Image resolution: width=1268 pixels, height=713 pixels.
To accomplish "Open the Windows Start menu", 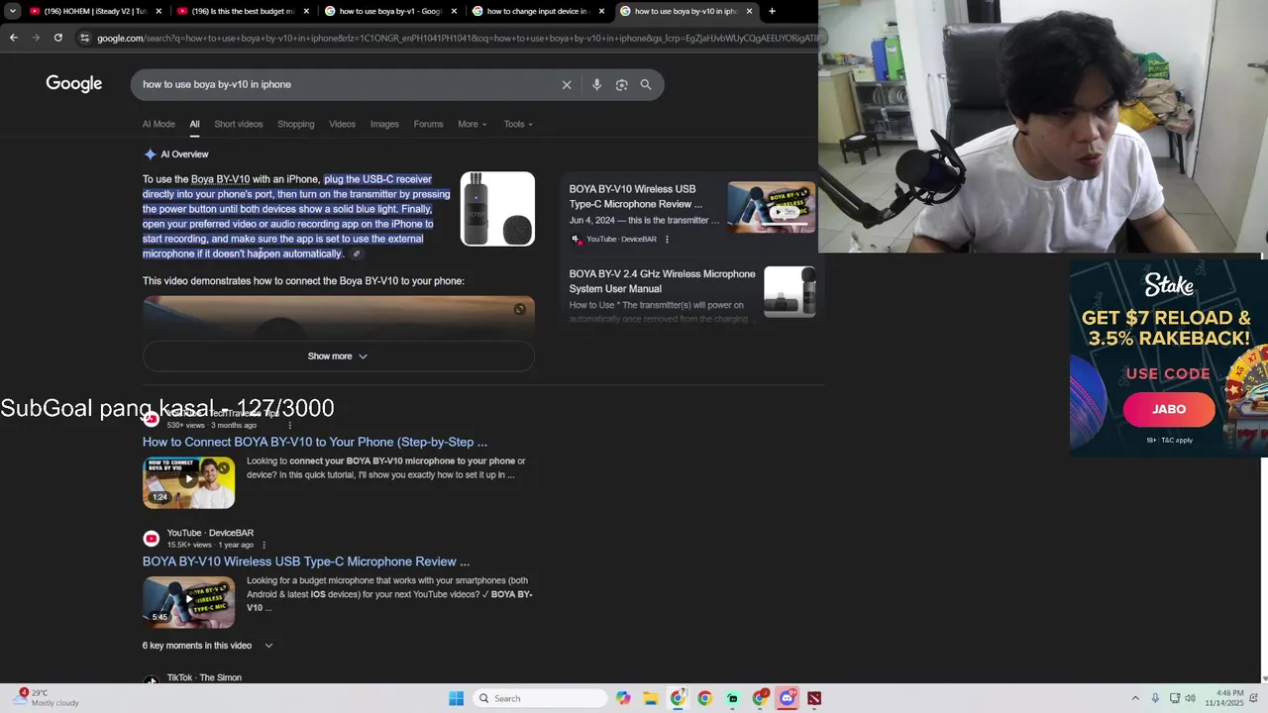I will (x=456, y=698).
